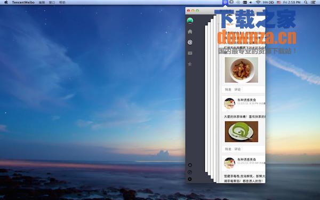Open the 编辑 (Edit) menu

42,2
